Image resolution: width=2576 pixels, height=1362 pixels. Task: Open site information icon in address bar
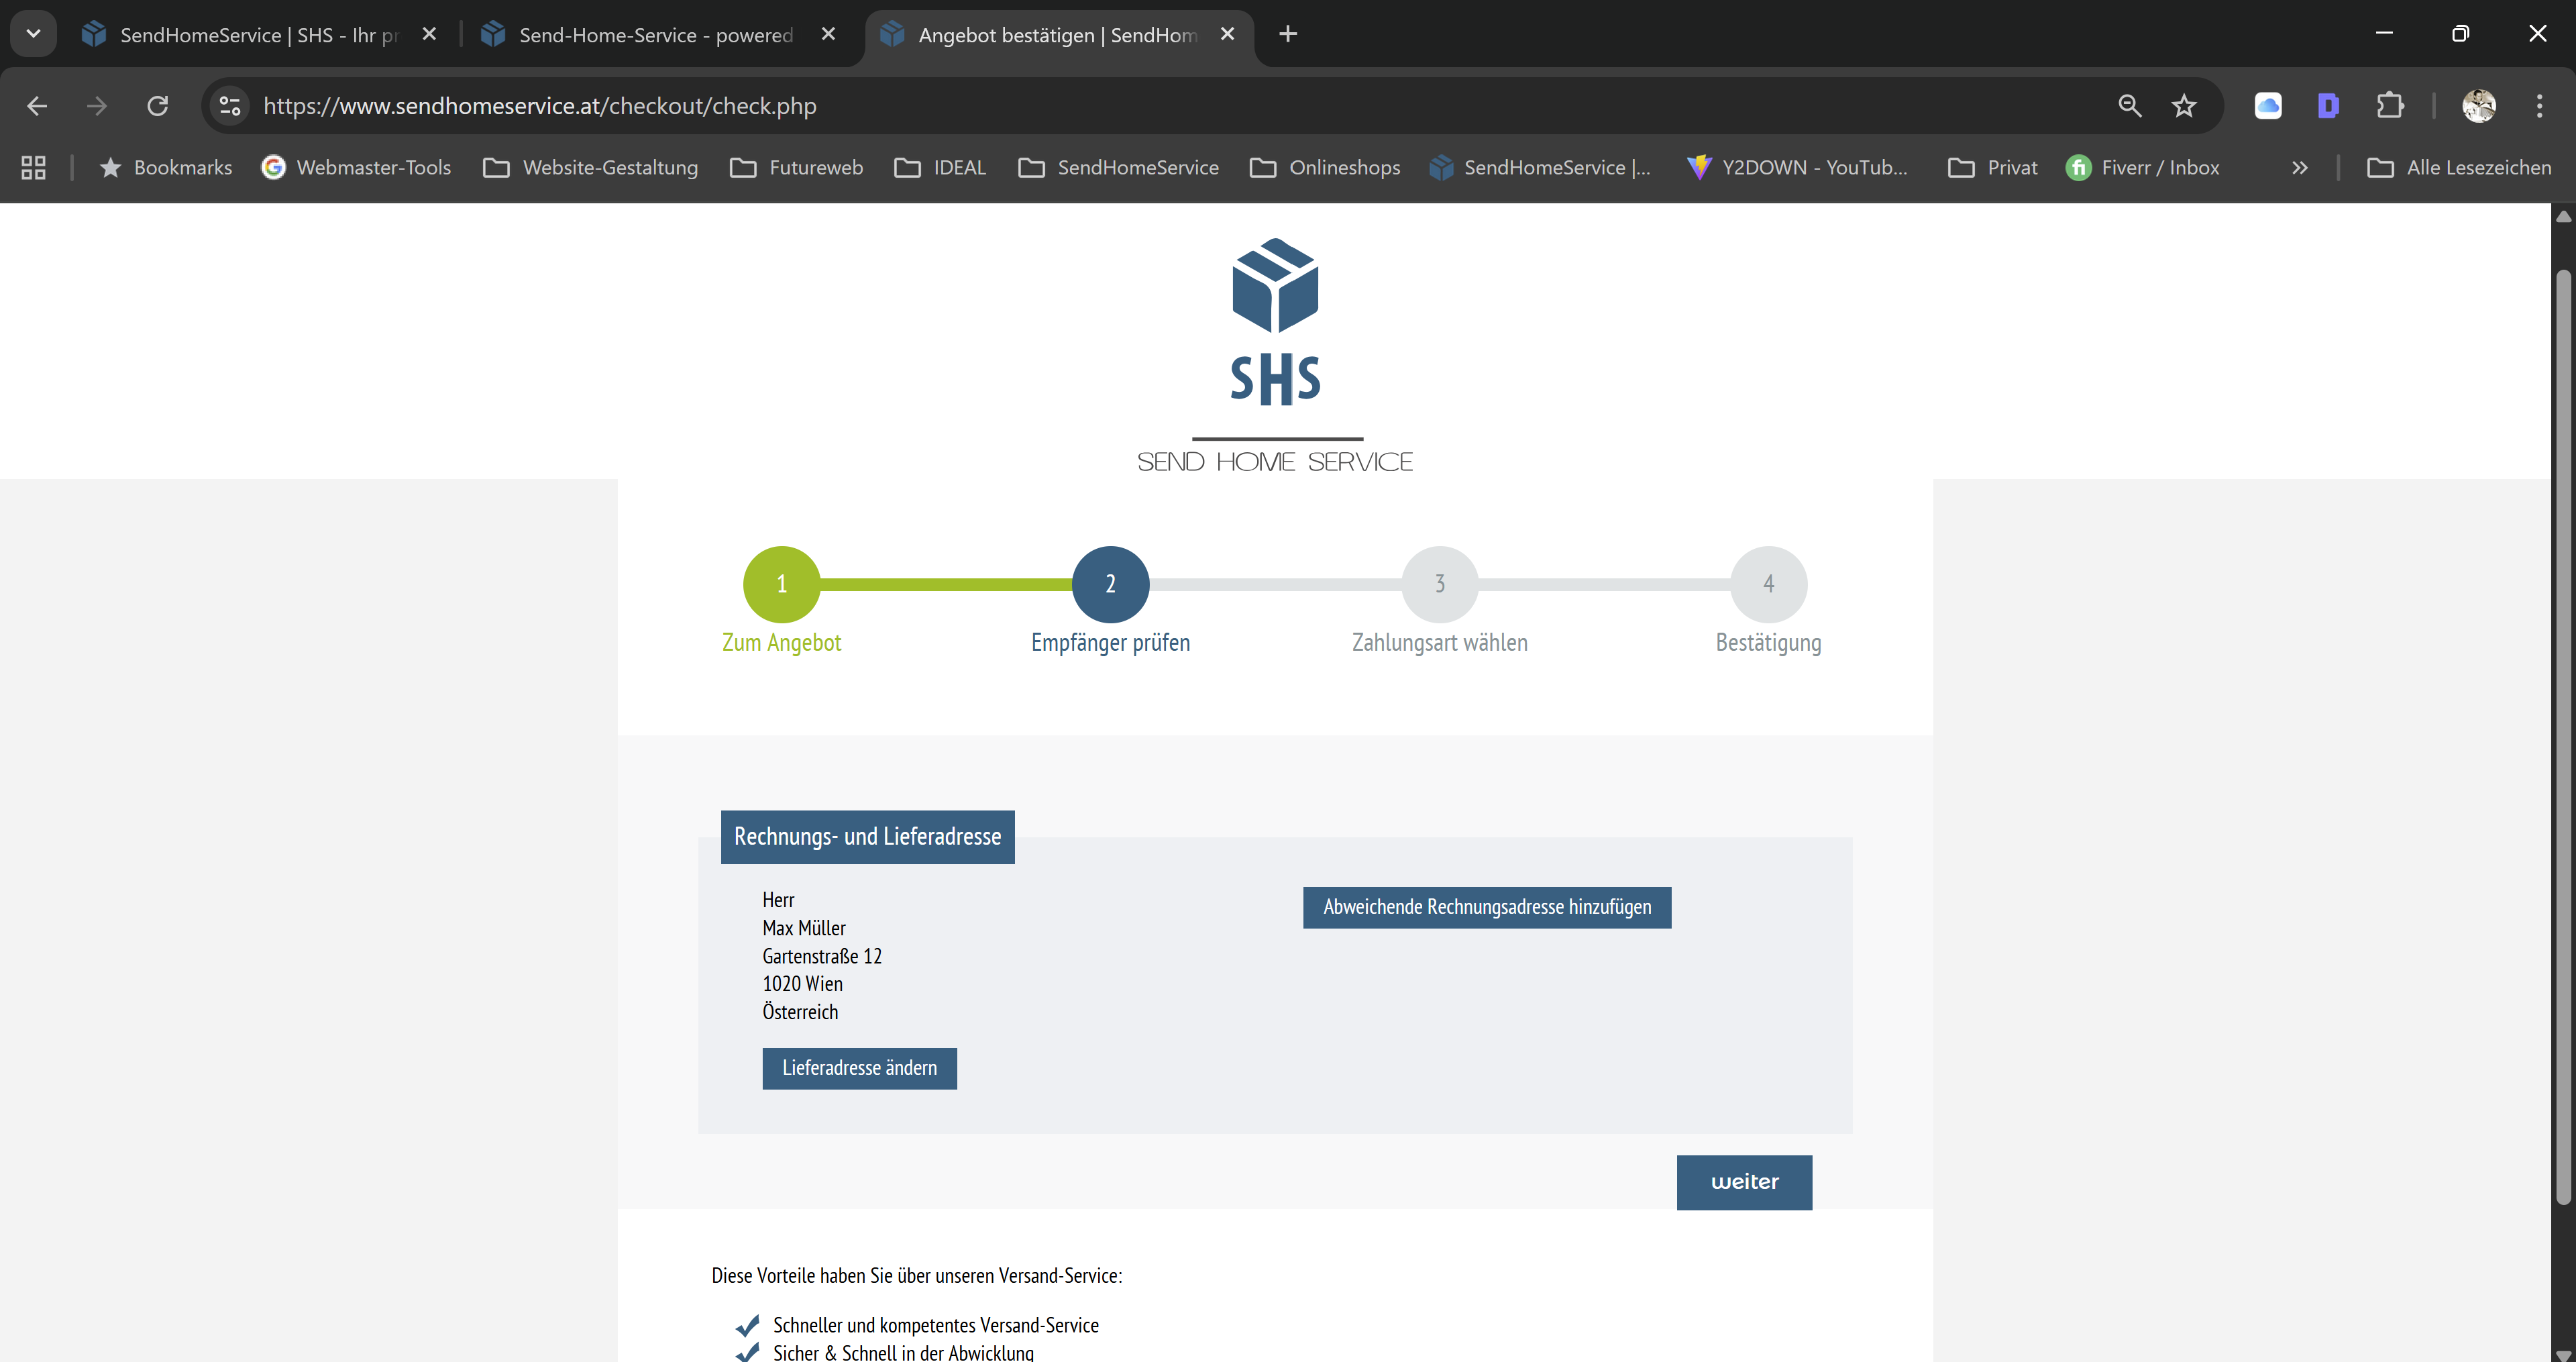click(230, 106)
